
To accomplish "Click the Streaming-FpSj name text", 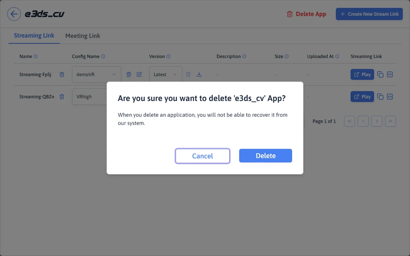I will pyautogui.click(x=35, y=74).
